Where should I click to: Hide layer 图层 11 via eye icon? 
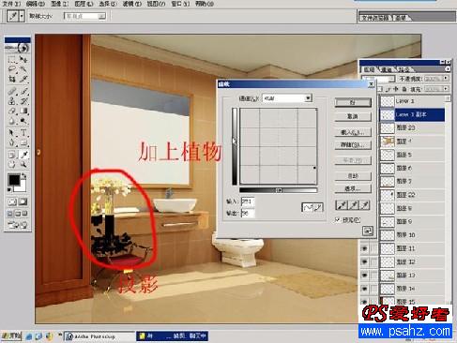click(x=364, y=248)
